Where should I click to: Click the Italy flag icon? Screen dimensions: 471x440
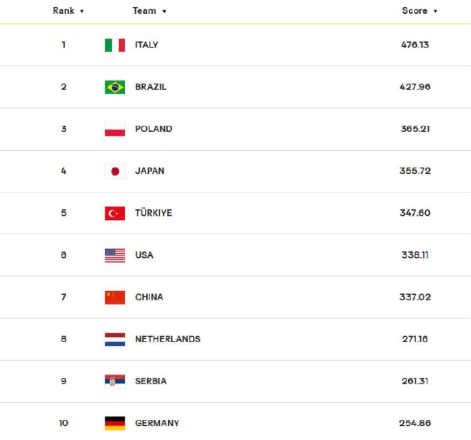pos(115,45)
